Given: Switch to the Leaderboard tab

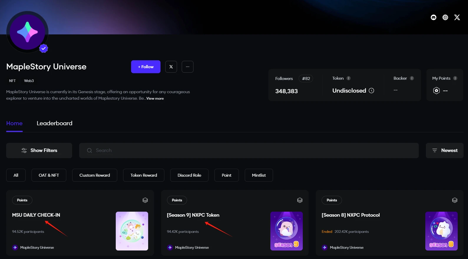Looking at the screenshot, I should click(54, 123).
